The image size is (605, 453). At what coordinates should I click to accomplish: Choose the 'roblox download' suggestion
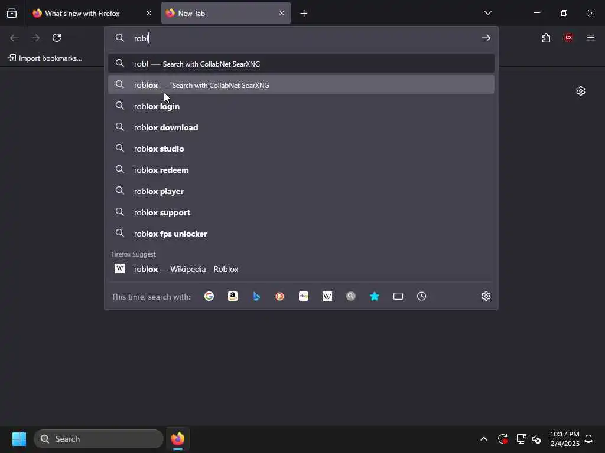click(x=301, y=127)
